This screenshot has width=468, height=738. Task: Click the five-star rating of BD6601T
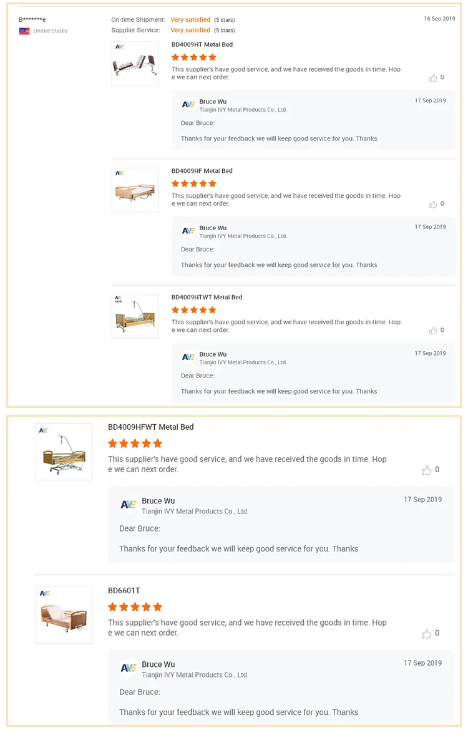135,607
